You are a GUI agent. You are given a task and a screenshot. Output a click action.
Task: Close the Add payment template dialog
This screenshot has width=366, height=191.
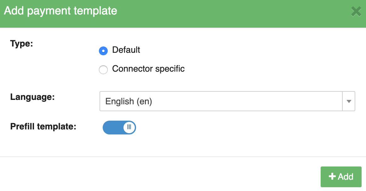[356, 12]
